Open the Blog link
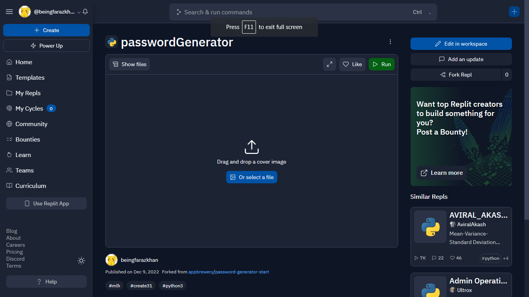529x297 pixels. [12, 231]
